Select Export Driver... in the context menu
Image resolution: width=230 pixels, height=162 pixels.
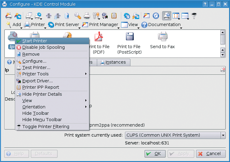click(52, 81)
